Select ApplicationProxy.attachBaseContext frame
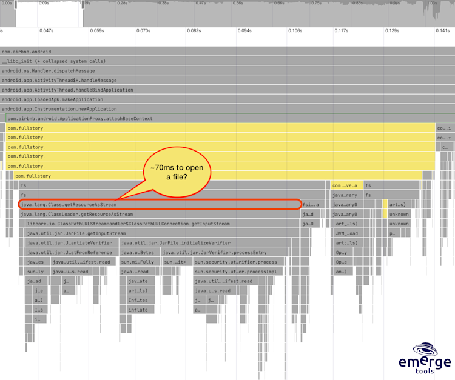The width and height of the screenshot is (455, 380). click(231, 118)
